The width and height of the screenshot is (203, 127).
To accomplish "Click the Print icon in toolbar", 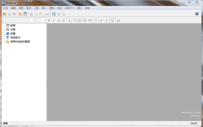I will pyautogui.click(x=14, y=14).
